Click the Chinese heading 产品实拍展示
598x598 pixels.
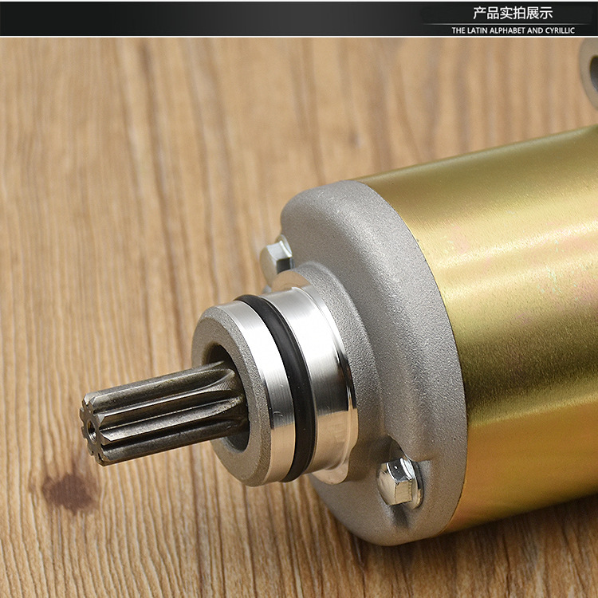click(x=513, y=13)
